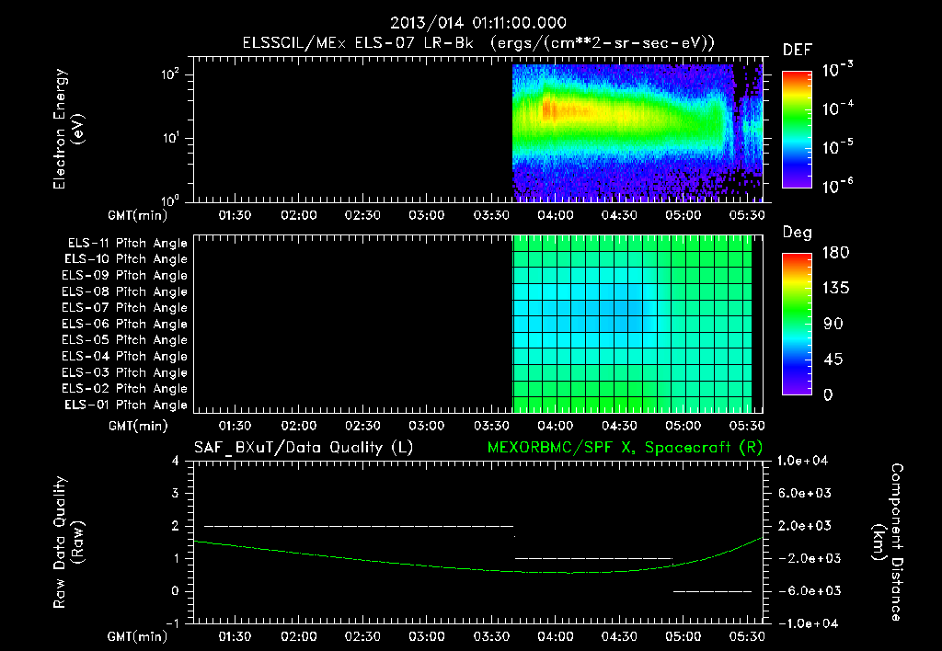The width and height of the screenshot is (942, 651).
Task: Click the ELS-05 Pitch Angle row label
Action: (x=124, y=340)
